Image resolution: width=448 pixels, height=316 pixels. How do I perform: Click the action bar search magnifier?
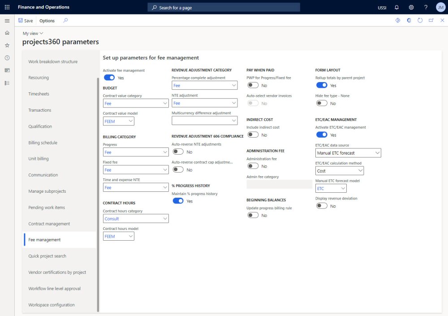[66, 21]
